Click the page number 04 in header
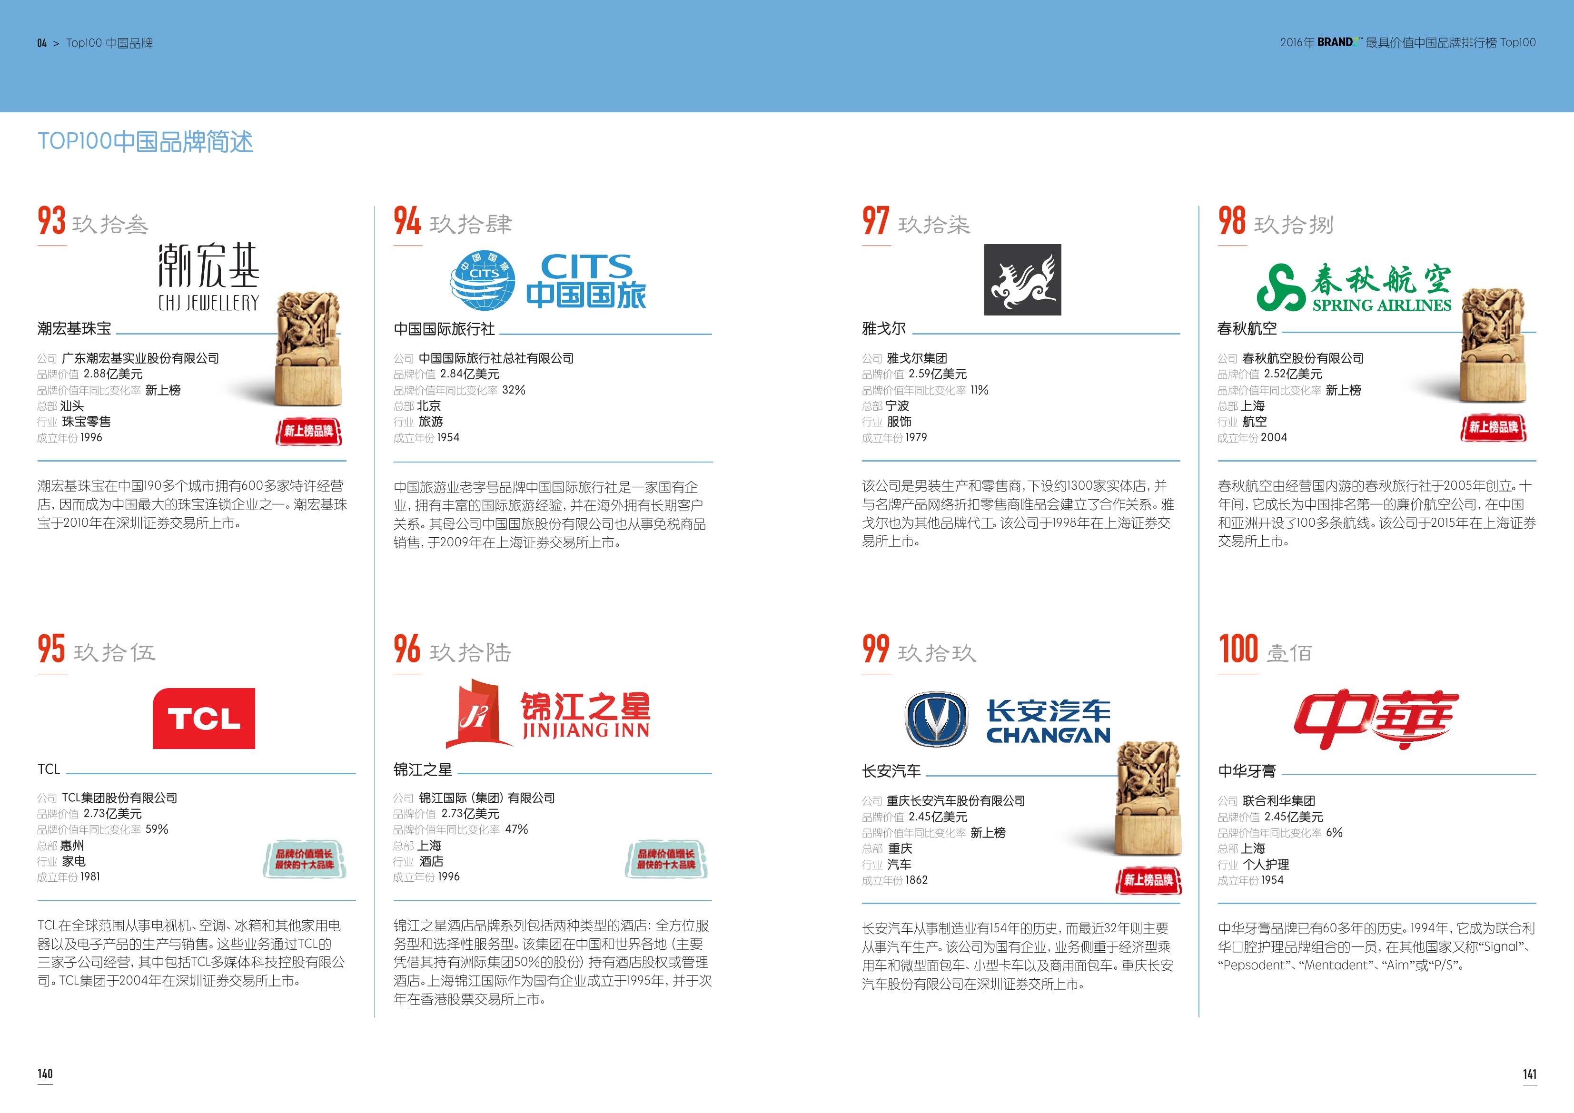The height and width of the screenshot is (1113, 1574). tap(42, 43)
